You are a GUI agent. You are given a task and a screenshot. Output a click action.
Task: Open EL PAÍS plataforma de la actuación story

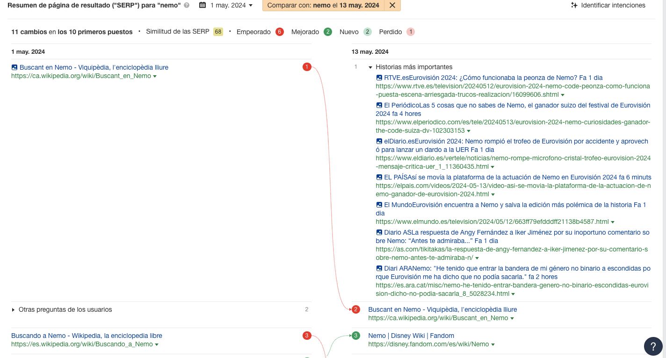[x=518, y=177]
